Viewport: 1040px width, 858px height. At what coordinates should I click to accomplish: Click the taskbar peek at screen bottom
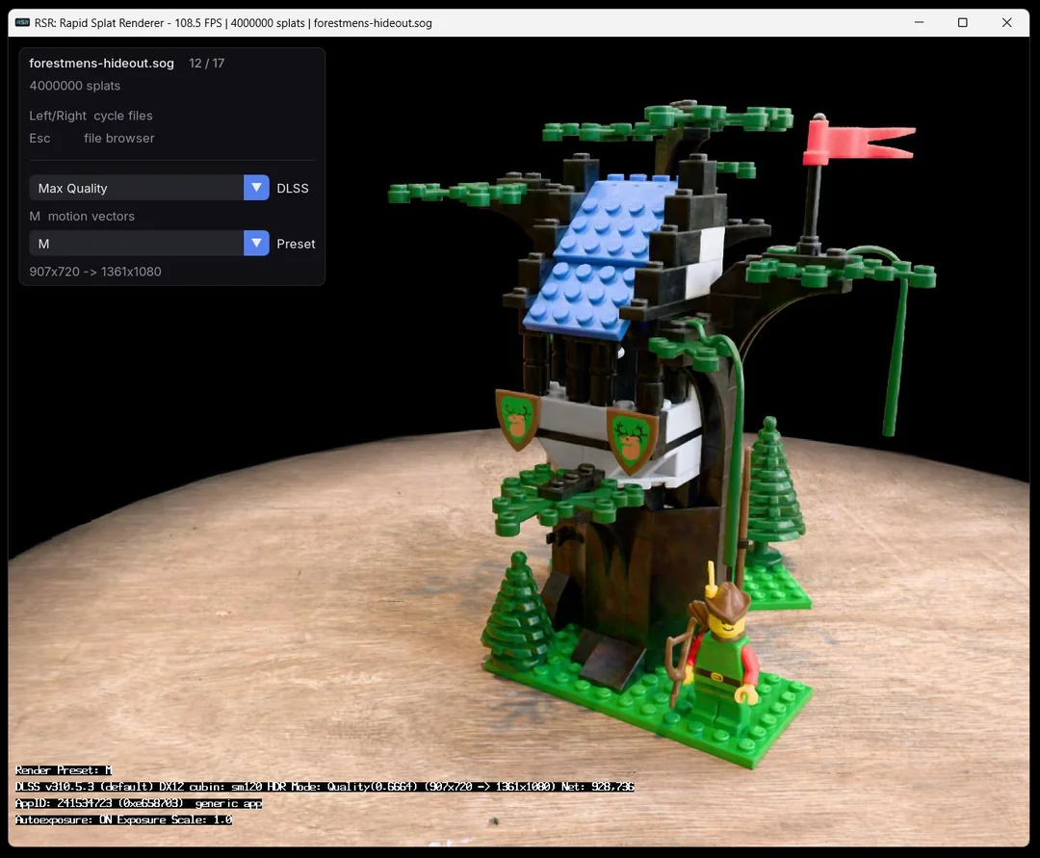point(520,852)
